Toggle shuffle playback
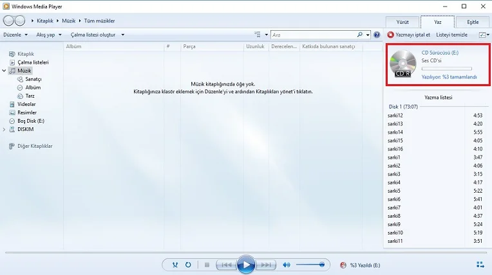The width and height of the screenshot is (492, 275). tap(175, 265)
